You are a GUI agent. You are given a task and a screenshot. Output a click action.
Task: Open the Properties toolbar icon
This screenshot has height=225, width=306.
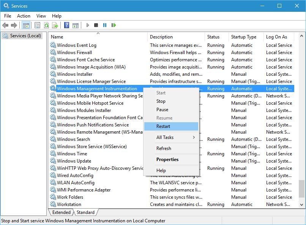[x=37, y=25]
